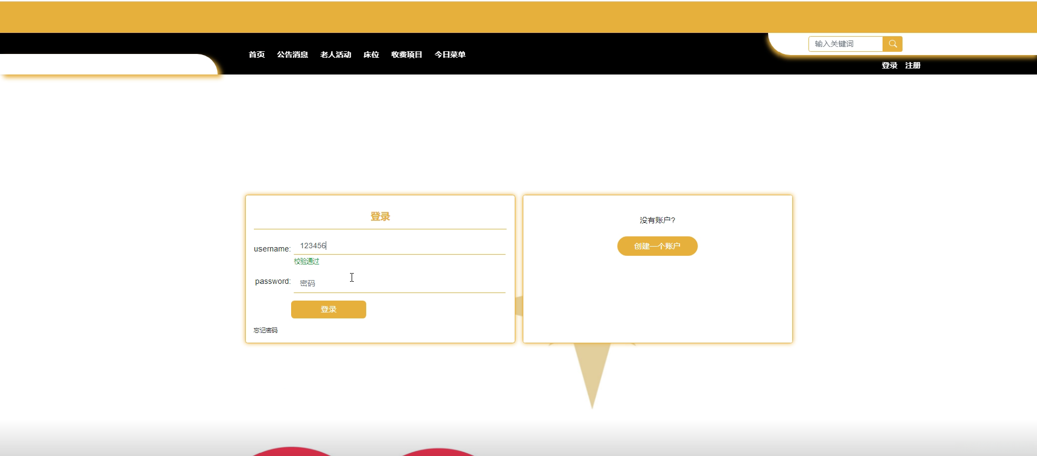The width and height of the screenshot is (1037, 456).
Task: Focus the password field
Action: 400,283
